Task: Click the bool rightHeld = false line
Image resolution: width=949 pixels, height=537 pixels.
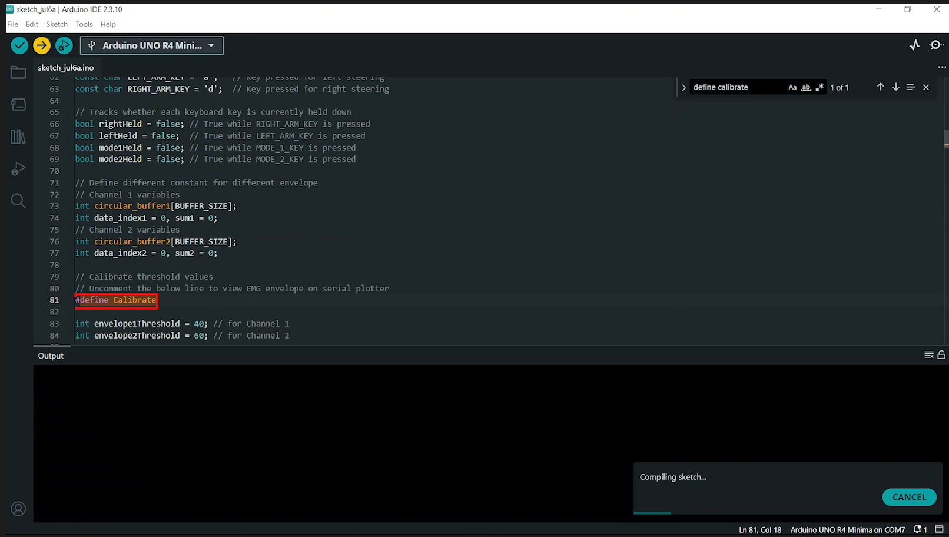Action: pos(223,124)
